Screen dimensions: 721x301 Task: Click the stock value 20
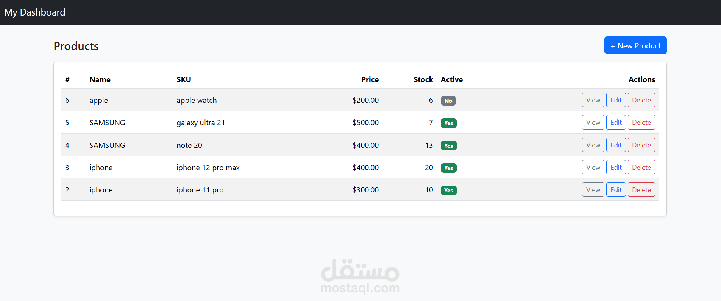click(429, 168)
